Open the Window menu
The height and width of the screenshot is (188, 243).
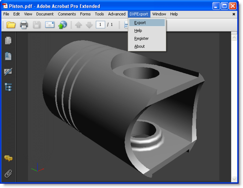159,14
